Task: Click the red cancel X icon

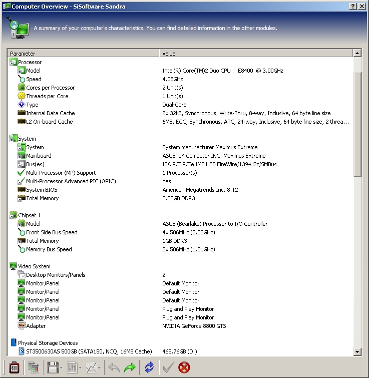Action: click(x=184, y=368)
